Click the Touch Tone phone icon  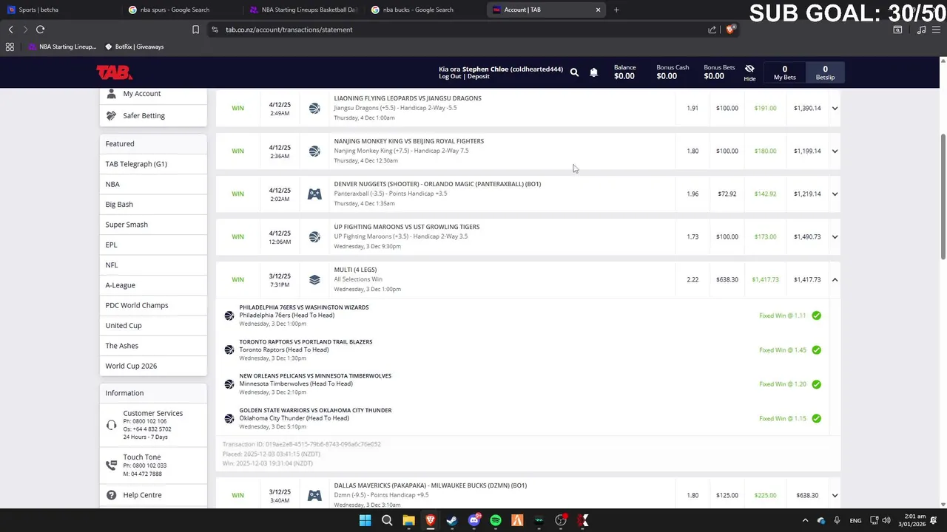(111, 465)
